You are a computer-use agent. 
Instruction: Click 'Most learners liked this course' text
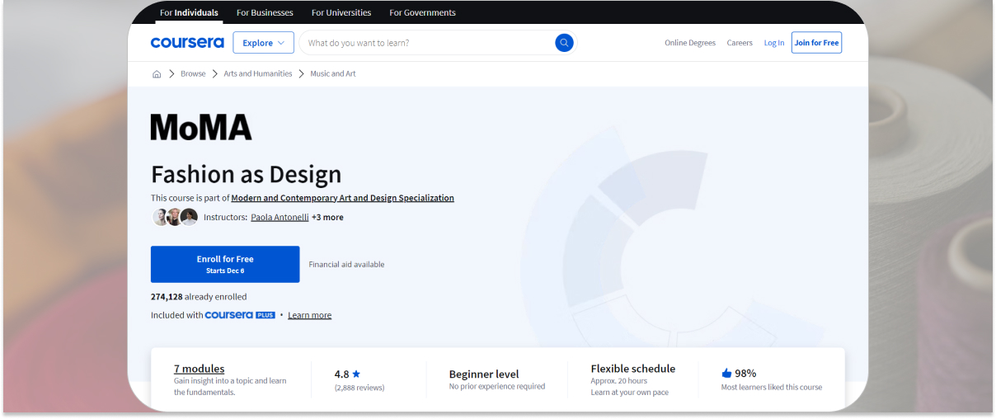(x=772, y=387)
